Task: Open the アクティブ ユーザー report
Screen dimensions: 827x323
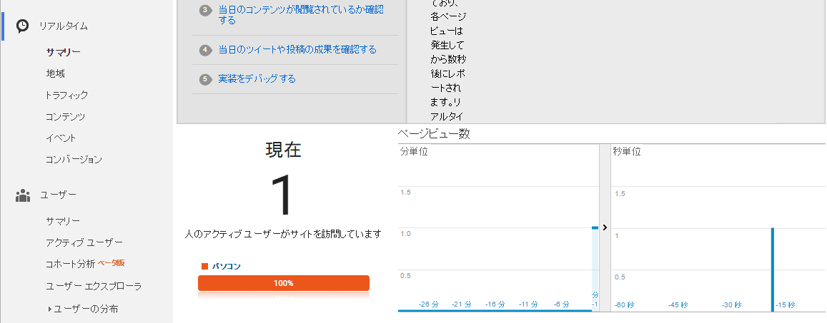Action: point(84,242)
